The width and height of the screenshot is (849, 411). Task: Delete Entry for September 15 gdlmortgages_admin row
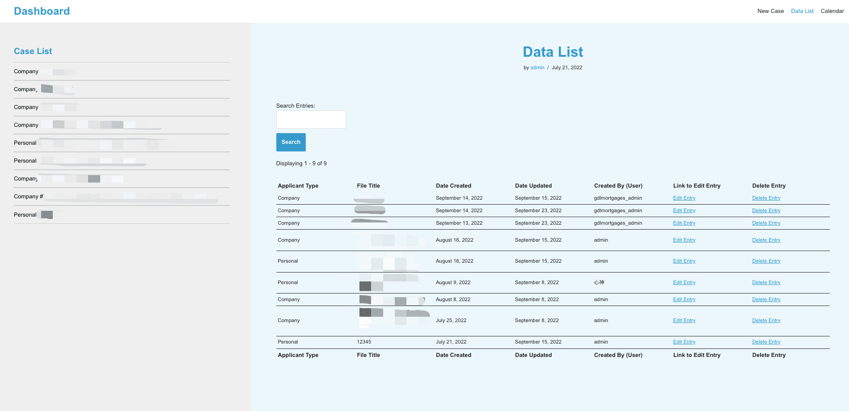click(x=766, y=198)
